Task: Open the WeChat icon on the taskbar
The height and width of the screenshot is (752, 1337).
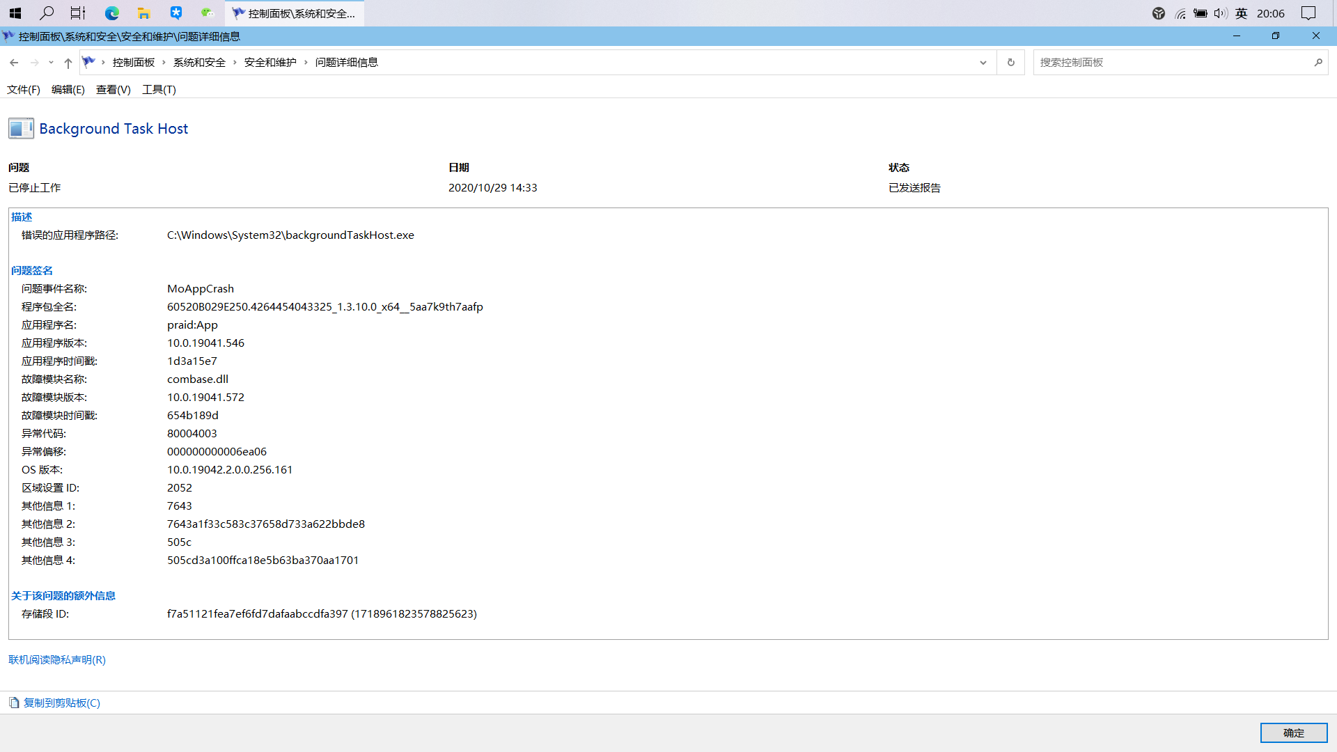Action: tap(208, 13)
